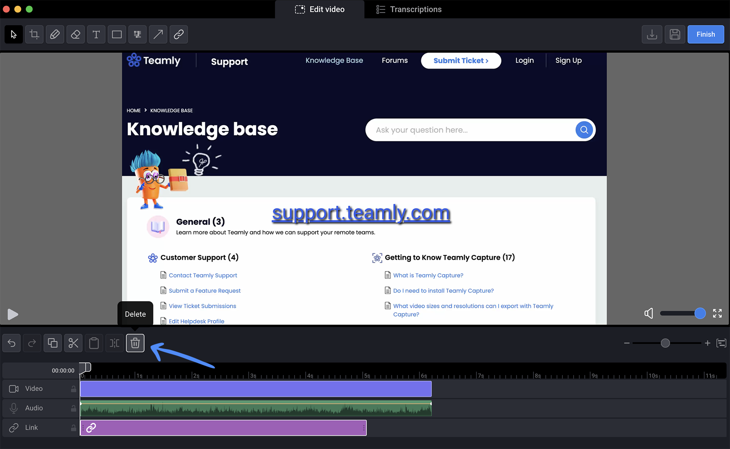Delete the selected clip with trash icon
730x449 pixels.
(x=135, y=343)
